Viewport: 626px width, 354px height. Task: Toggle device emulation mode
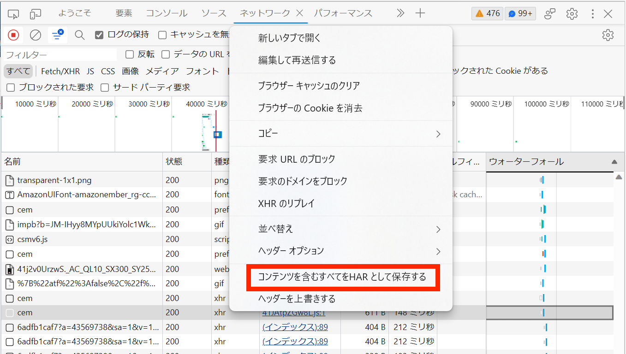[x=35, y=13]
